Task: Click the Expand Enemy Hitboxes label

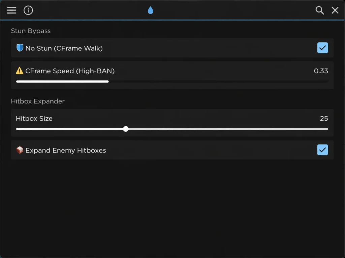Action: point(66,150)
